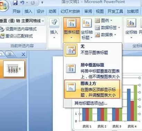
Task: Click the 插入 shapes icon in ribbon
Action: [x=54, y=22]
